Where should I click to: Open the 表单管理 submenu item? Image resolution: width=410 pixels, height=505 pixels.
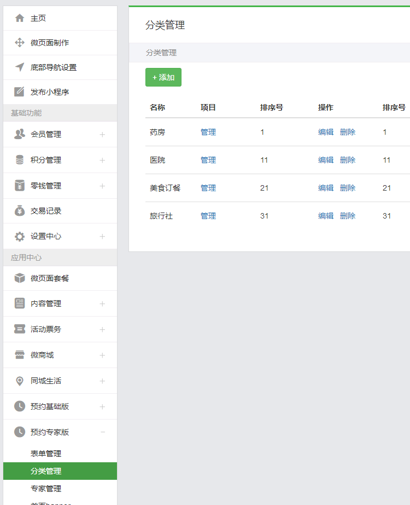click(46, 454)
